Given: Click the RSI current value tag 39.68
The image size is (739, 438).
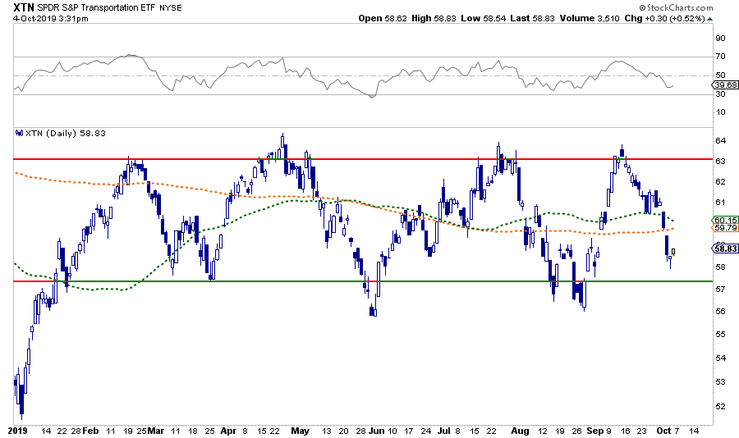Looking at the screenshot, I should click(725, 84).
